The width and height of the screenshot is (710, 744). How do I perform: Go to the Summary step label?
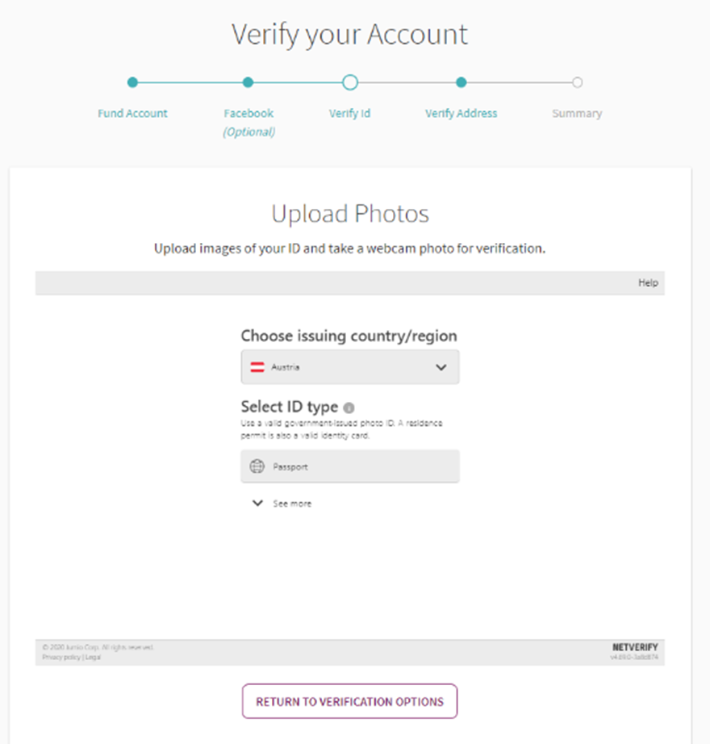tap(577, 114)
